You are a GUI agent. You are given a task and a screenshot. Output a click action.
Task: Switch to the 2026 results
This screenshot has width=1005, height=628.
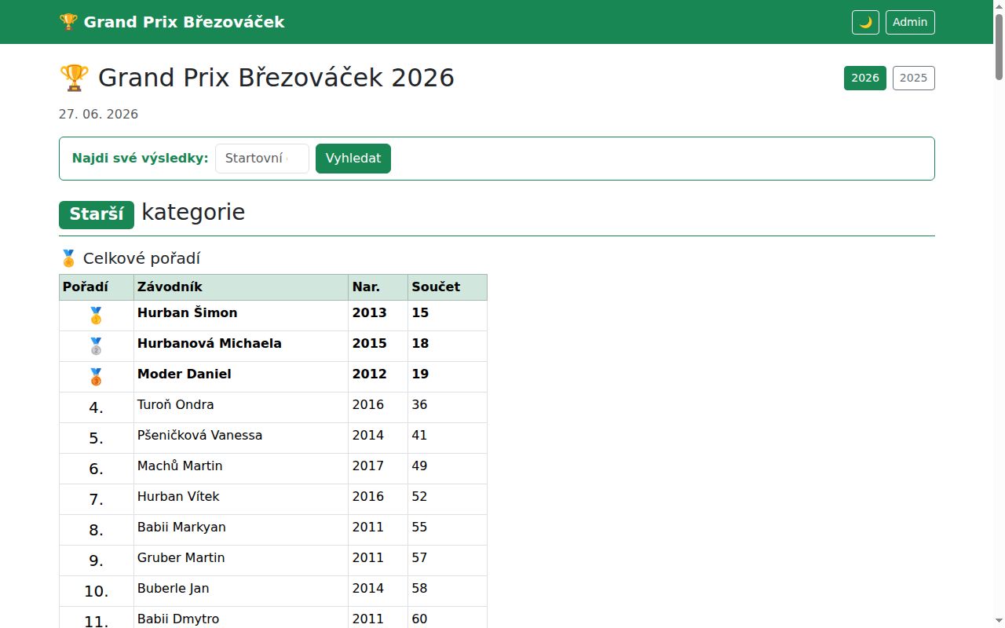pos(865,78)
